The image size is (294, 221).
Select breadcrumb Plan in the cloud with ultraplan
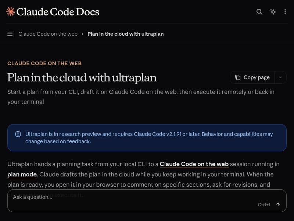125,34
